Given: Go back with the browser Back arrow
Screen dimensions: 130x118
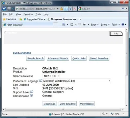Looking at the screenshot, I should [x=4, y=9].
